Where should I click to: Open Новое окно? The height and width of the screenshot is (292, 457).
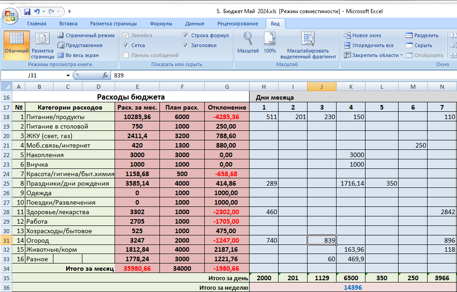tap(363, 35)
